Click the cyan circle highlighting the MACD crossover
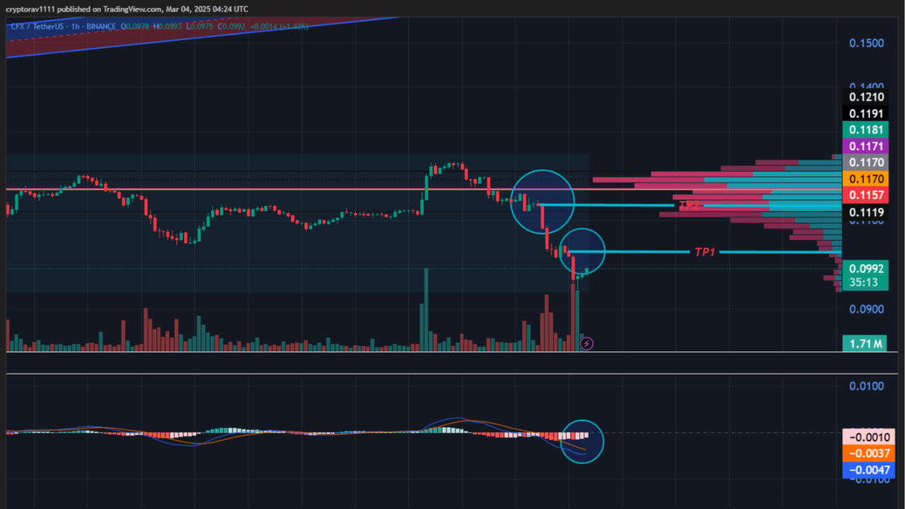 tap(582, 441)
